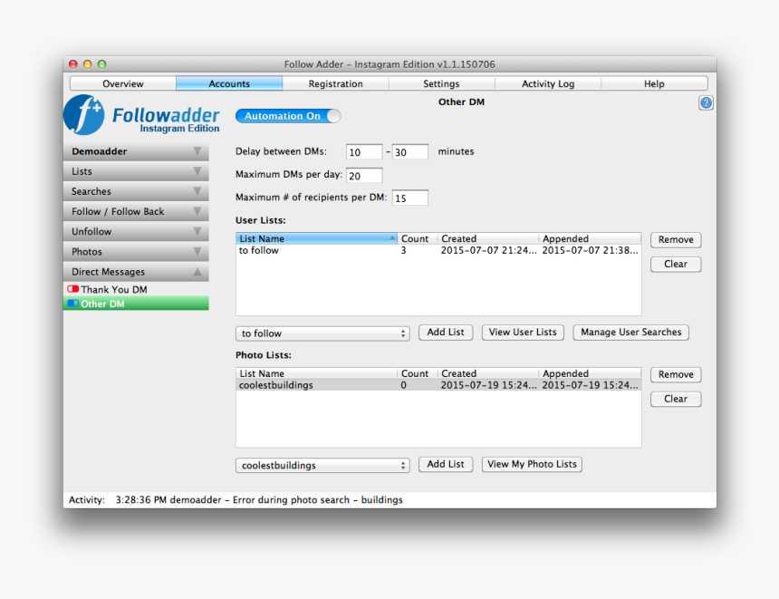
Task: Expand the Photos sidebar section
Action: [136, 252]
